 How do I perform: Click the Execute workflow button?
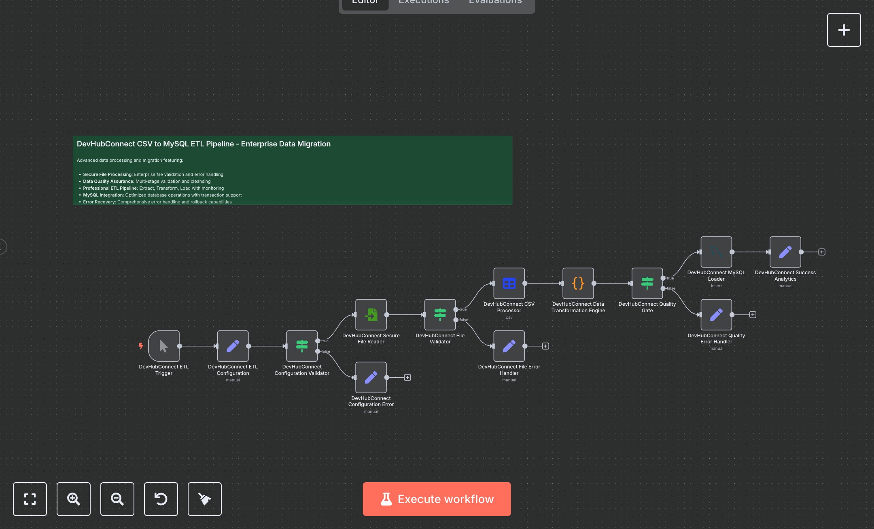(x=437, y=499)
